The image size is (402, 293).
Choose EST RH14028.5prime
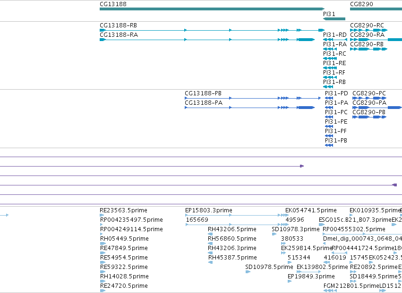click(x=124, y=277)
